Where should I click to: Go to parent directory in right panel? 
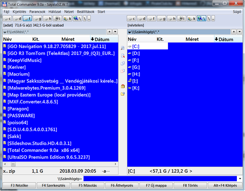[213, 18]
